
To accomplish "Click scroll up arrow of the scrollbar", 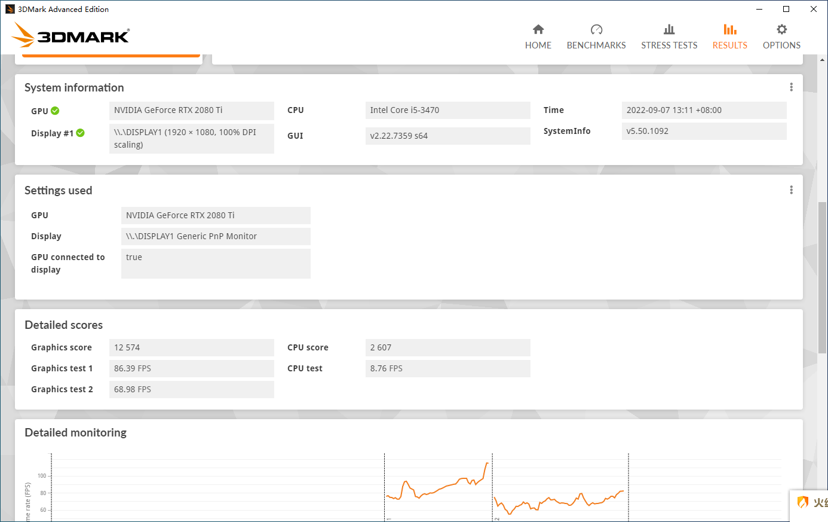I will tap(823, 60).
